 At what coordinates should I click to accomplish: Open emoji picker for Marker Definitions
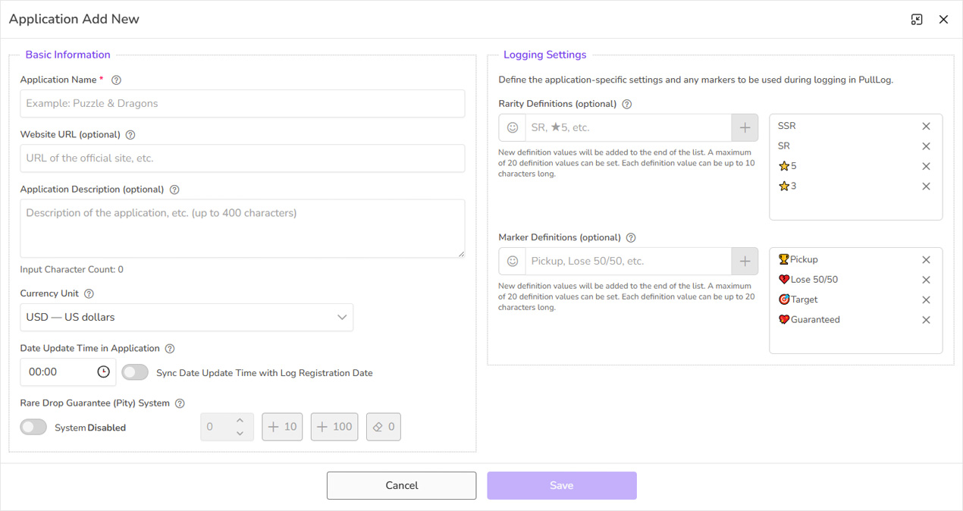(x=513, y=261)
